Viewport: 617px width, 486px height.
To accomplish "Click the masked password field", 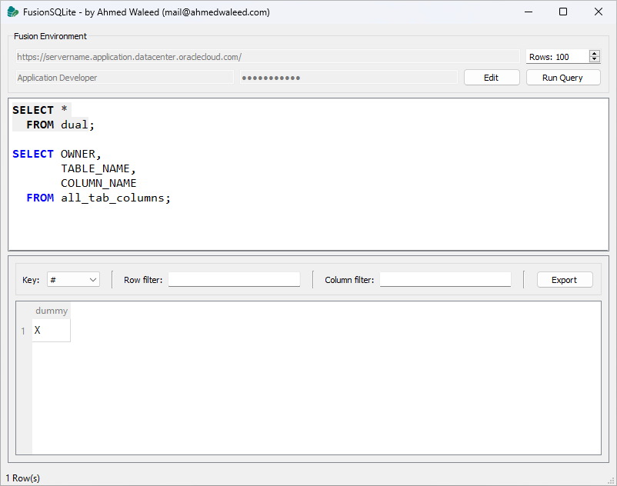I will [x=349, y=78].
